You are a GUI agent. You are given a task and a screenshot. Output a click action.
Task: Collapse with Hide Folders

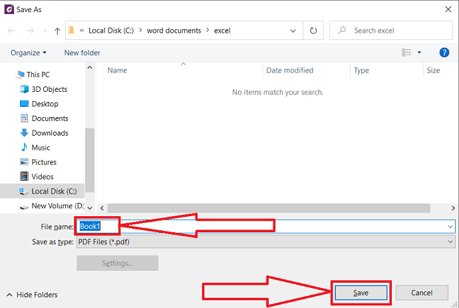[32, 295]
